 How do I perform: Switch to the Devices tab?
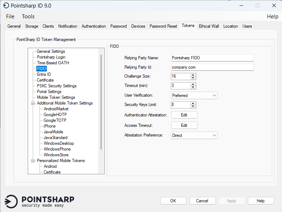coord(138,26)
